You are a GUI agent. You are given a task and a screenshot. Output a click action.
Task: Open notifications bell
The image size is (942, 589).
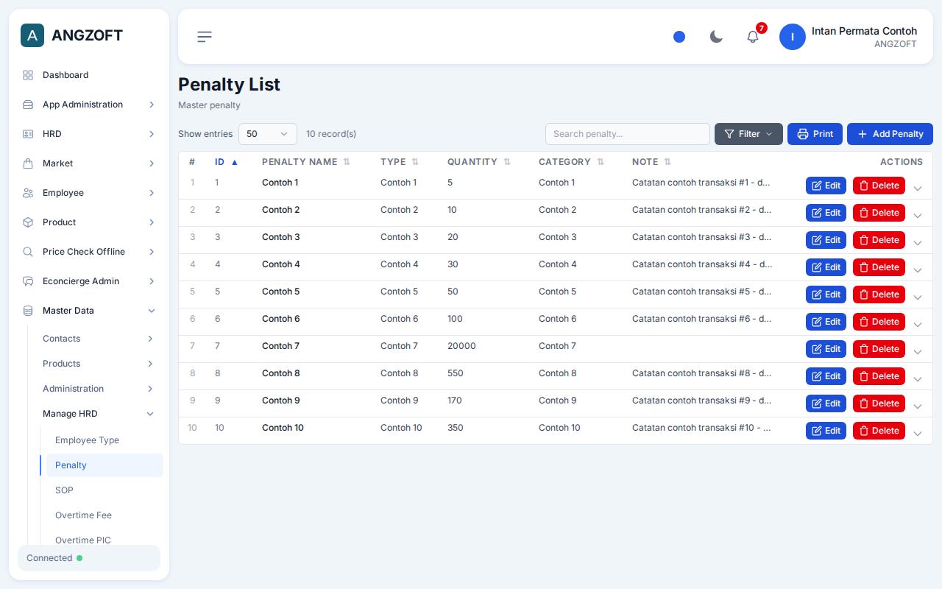click(x=753, y=37)
